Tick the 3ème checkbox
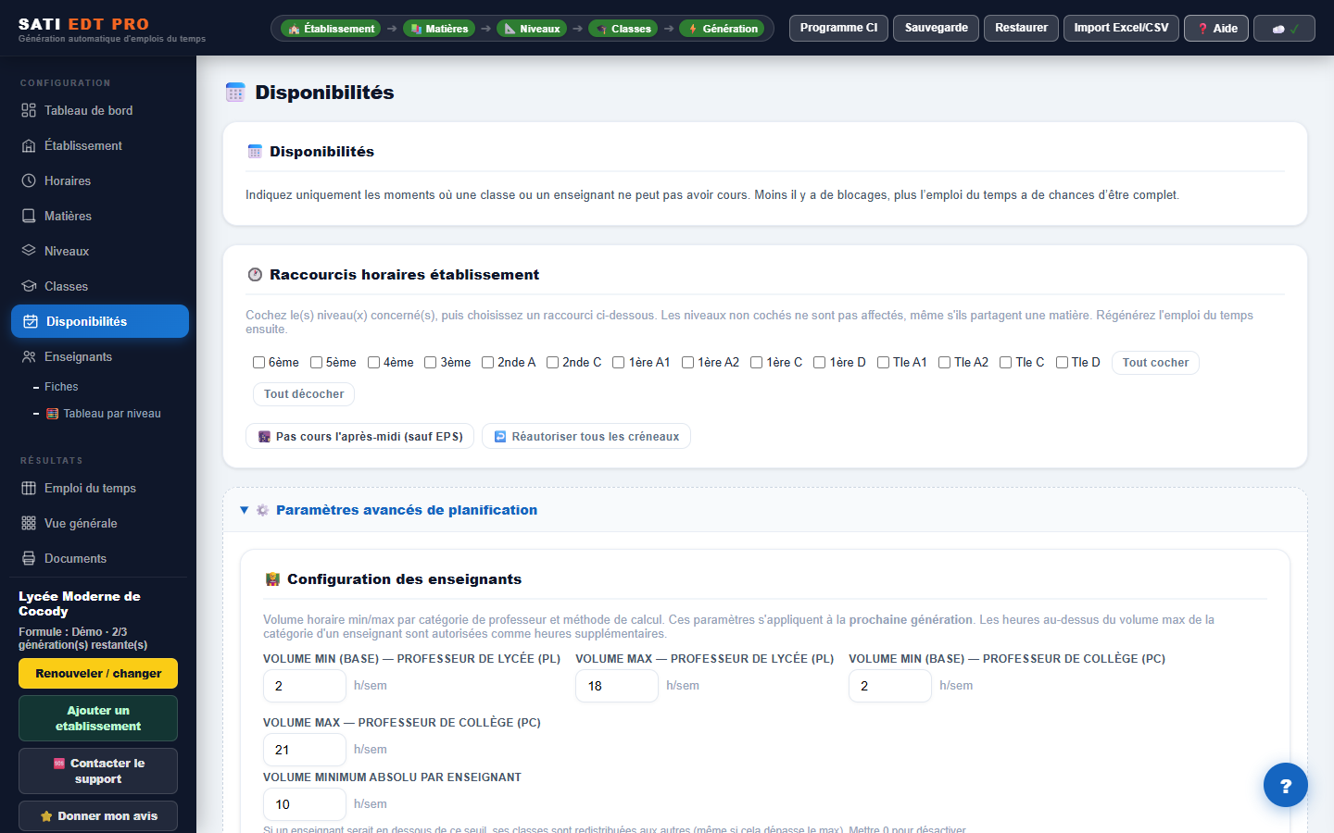 point(431,362)
